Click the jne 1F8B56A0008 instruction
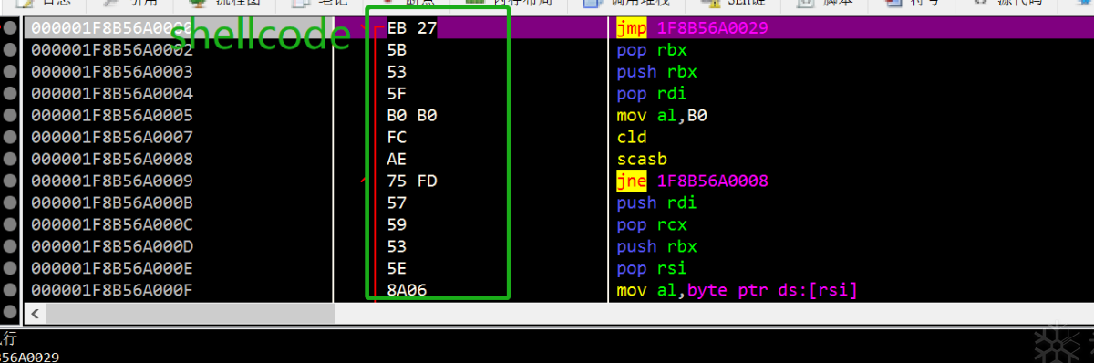Image resolution: width=1094 pixels, height=363 pixels. coord(693,181)
